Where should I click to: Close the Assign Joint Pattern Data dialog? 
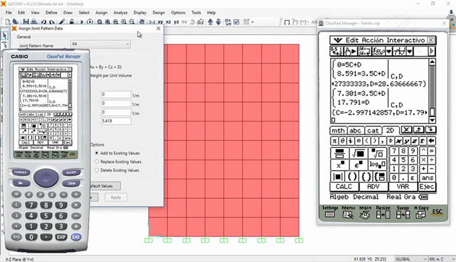coord(158,28)
